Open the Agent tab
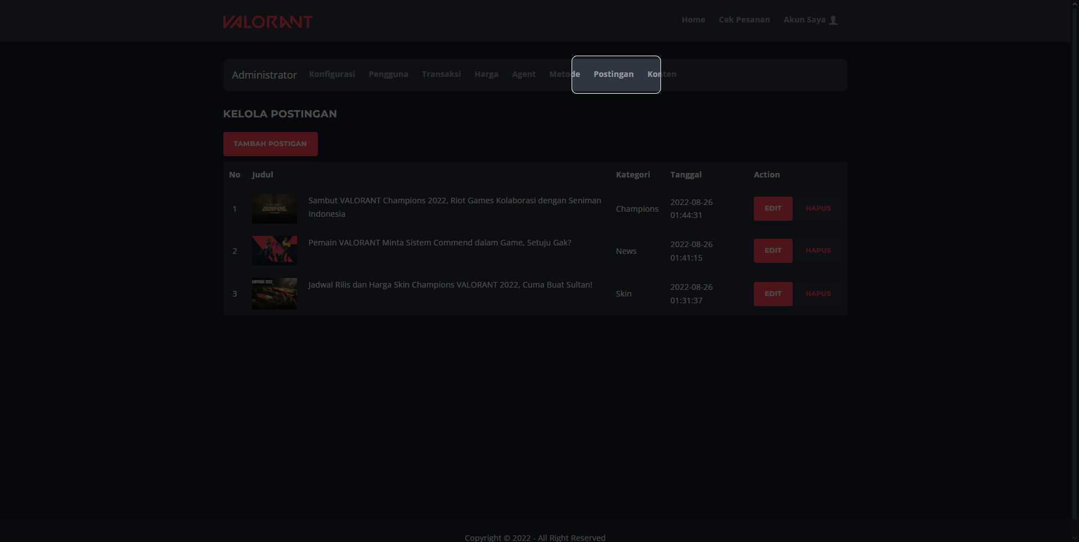Screen dimensions: 1079x542 (524, 74)
